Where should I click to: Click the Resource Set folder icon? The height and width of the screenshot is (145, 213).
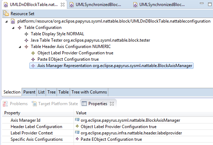pos(6,13)
